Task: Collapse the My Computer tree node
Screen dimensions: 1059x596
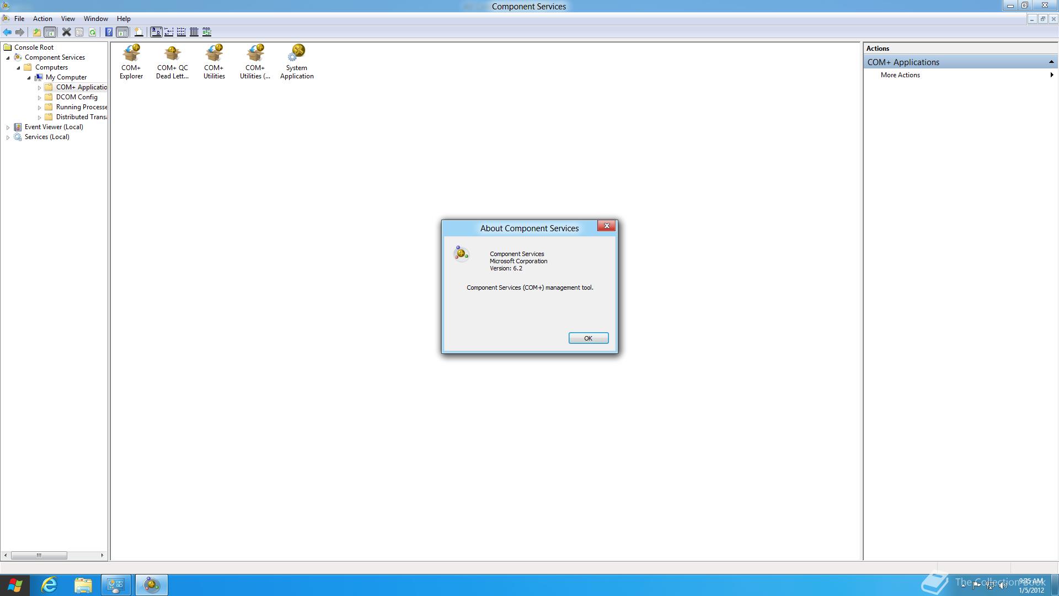Action: click(29, 78)
